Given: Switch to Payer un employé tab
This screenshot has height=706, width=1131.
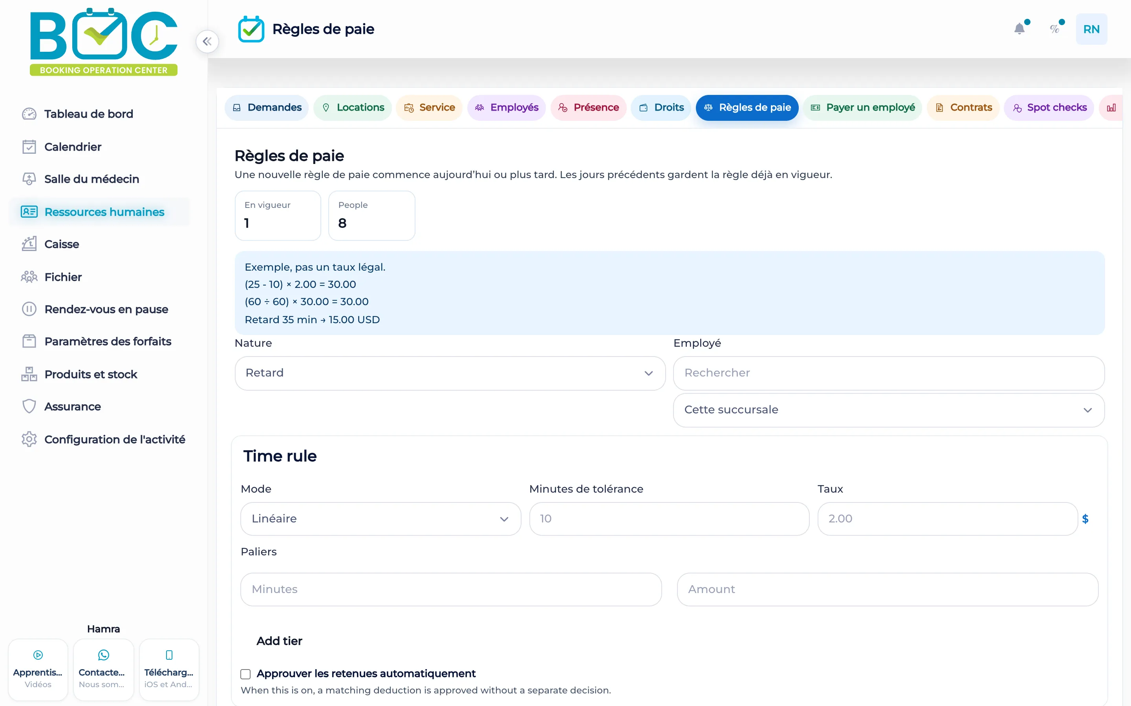Looking at the screenshot, I should (x=862, y=108).
